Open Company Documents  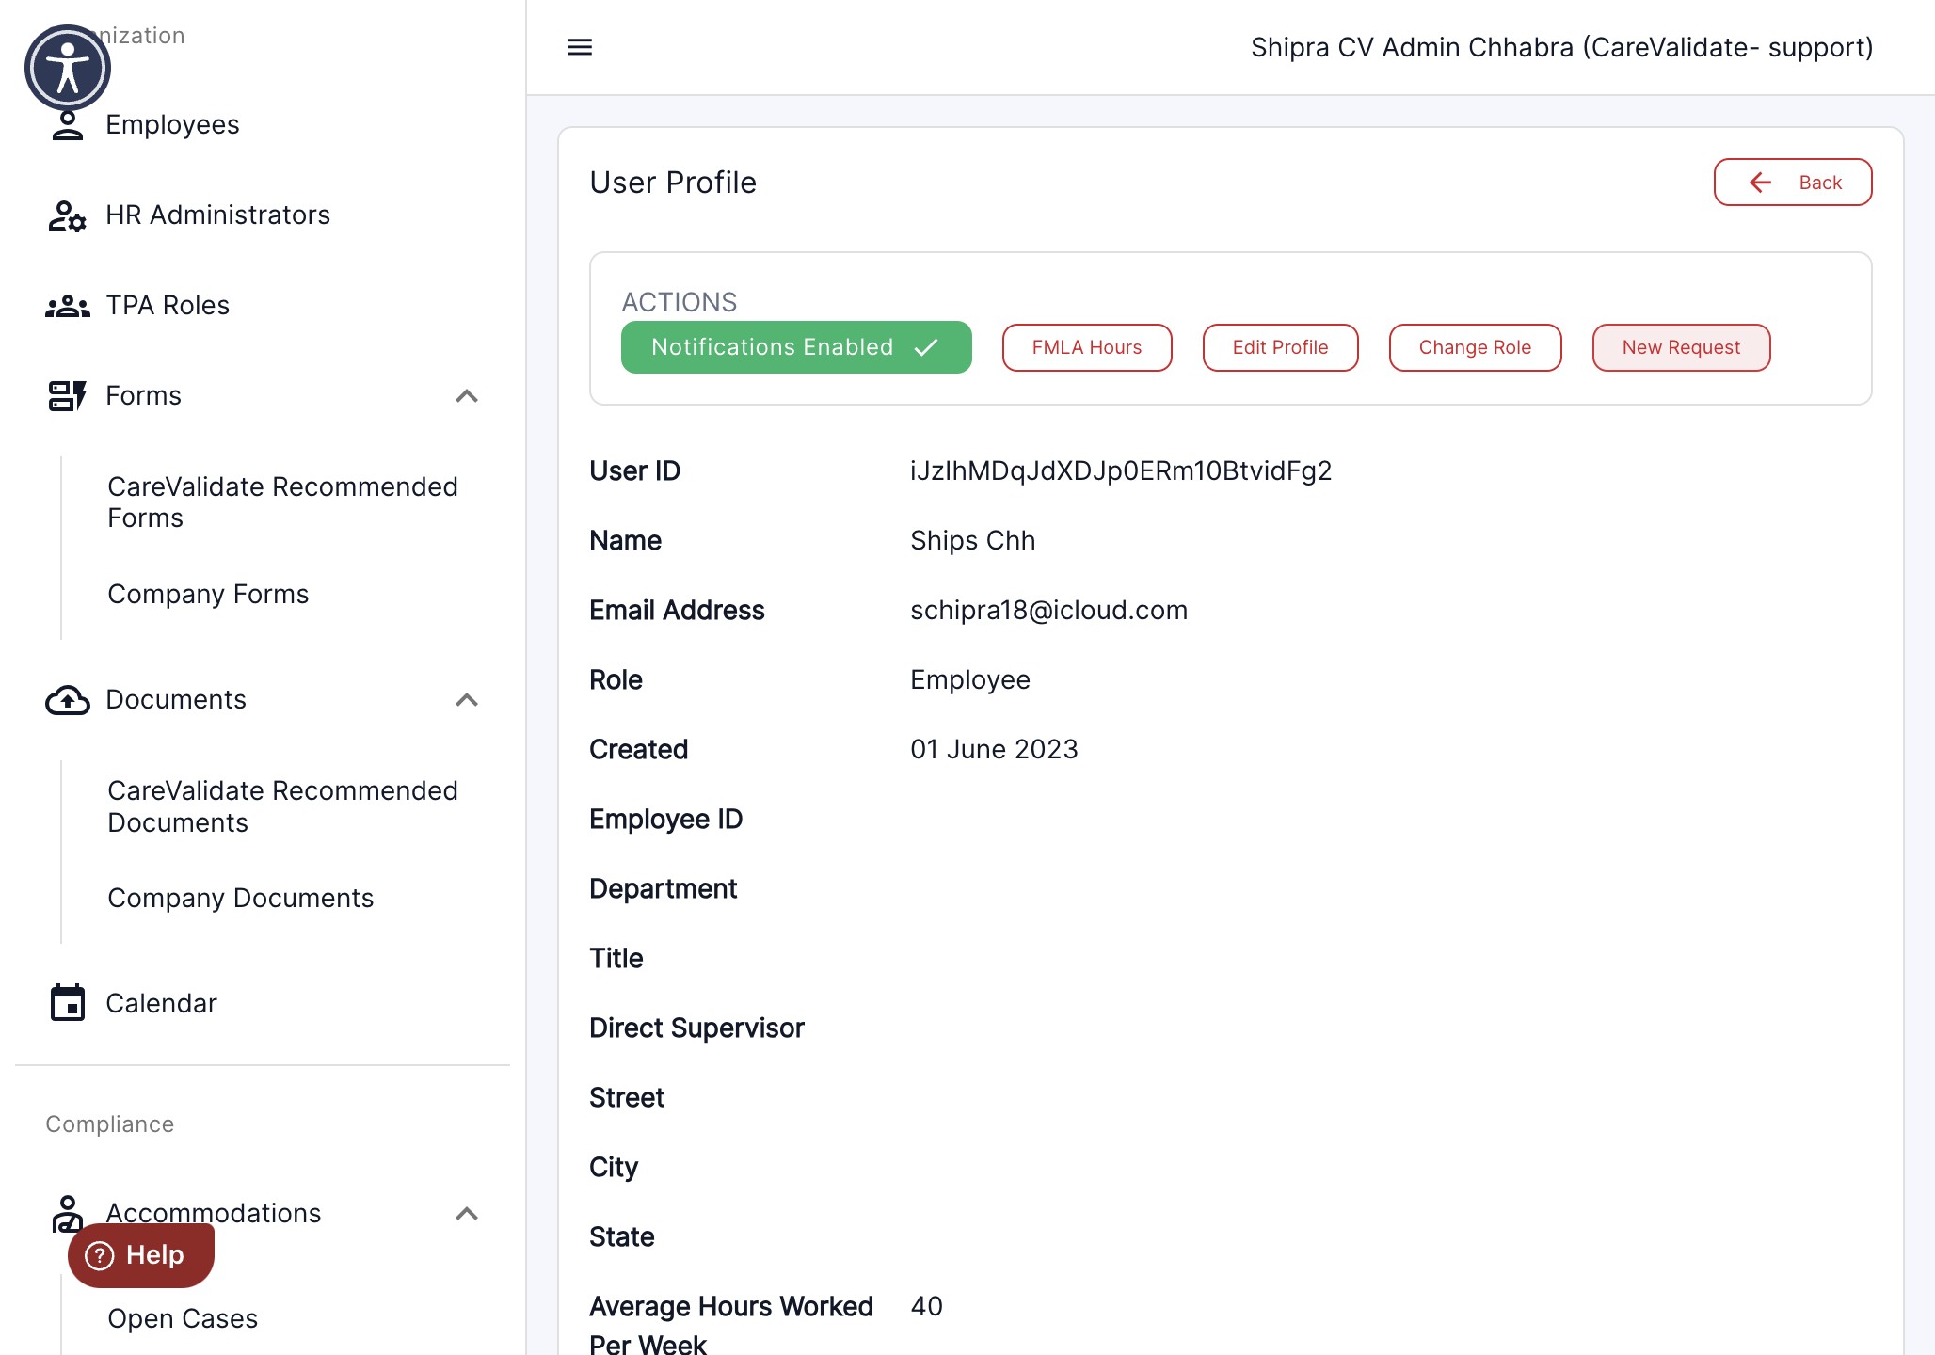click(x=240, y=899)
